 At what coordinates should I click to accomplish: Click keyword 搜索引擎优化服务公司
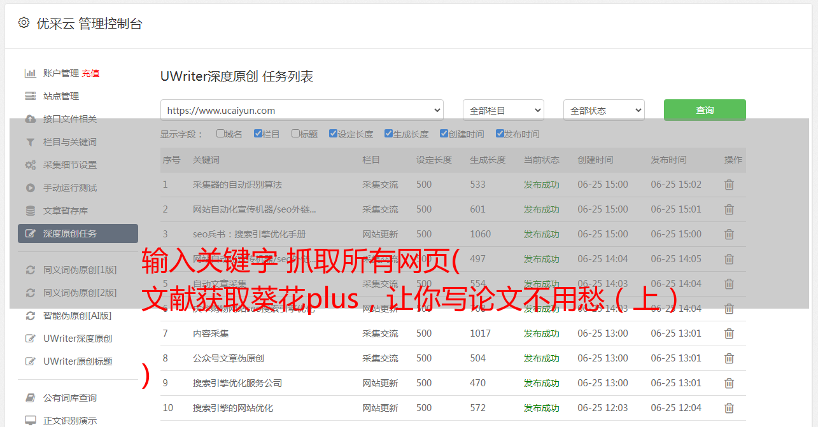tap(237, 383)
